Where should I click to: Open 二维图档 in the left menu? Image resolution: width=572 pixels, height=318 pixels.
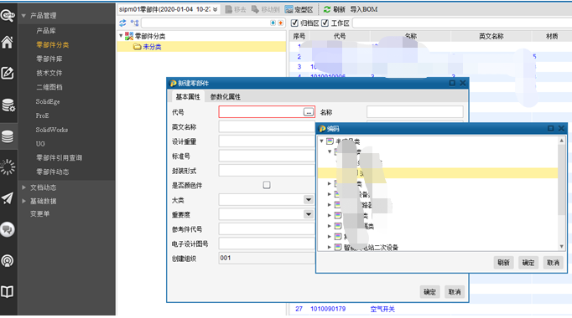(x=49, y=87)
